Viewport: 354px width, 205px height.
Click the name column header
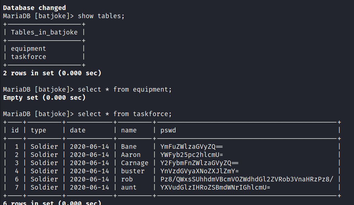(129, 130)
